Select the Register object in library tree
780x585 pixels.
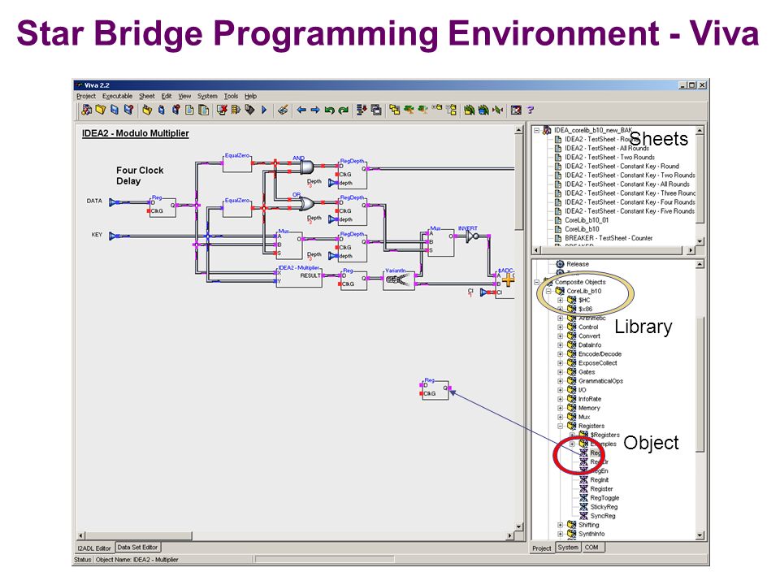pyautogui.click(x=601, y=489)
